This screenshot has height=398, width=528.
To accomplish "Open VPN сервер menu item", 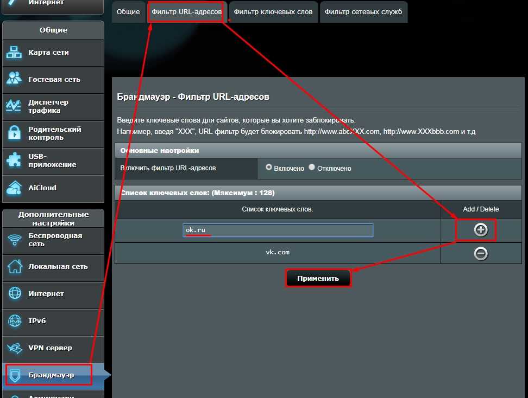I will click(x=53, y=349).
